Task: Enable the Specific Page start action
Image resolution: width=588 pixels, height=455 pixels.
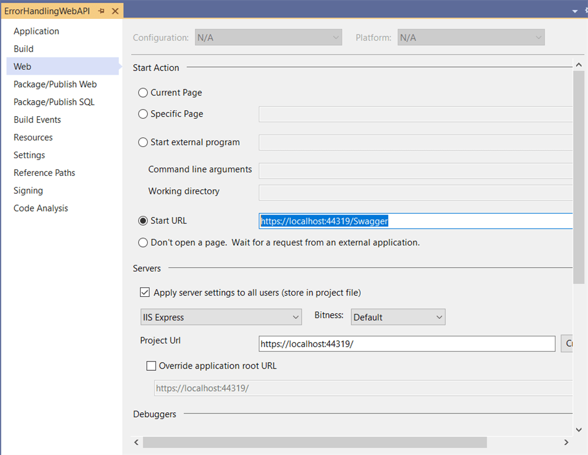Action: [x=142, y=114]
